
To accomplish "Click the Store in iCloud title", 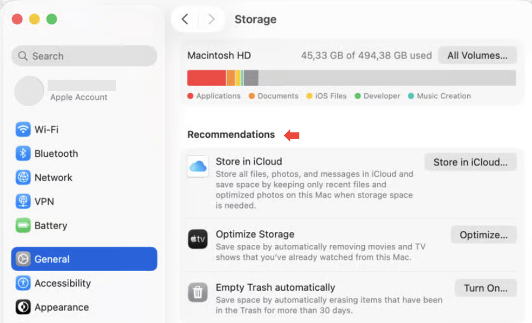I will click(249, 162).
